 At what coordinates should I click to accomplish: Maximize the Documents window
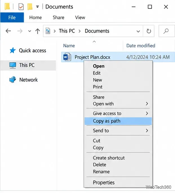(x=150, y=7)
